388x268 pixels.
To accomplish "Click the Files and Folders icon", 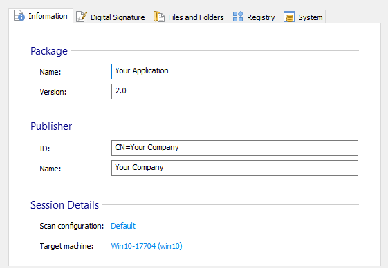I will click(159, 17).
